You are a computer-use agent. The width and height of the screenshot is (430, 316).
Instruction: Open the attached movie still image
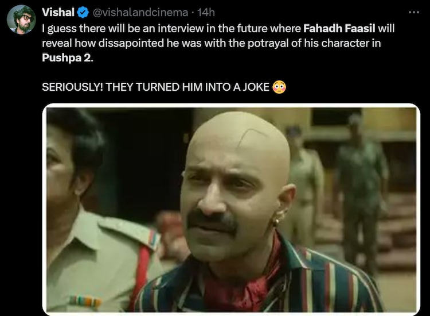point(231,210)
